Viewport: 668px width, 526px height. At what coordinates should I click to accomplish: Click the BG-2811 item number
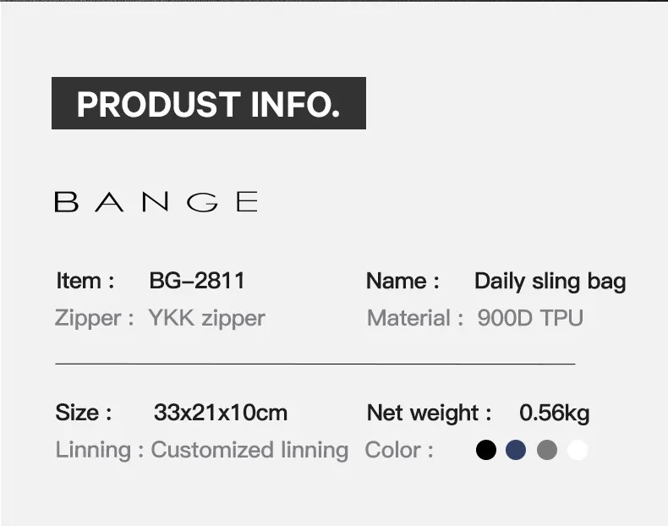click(196, 281)
